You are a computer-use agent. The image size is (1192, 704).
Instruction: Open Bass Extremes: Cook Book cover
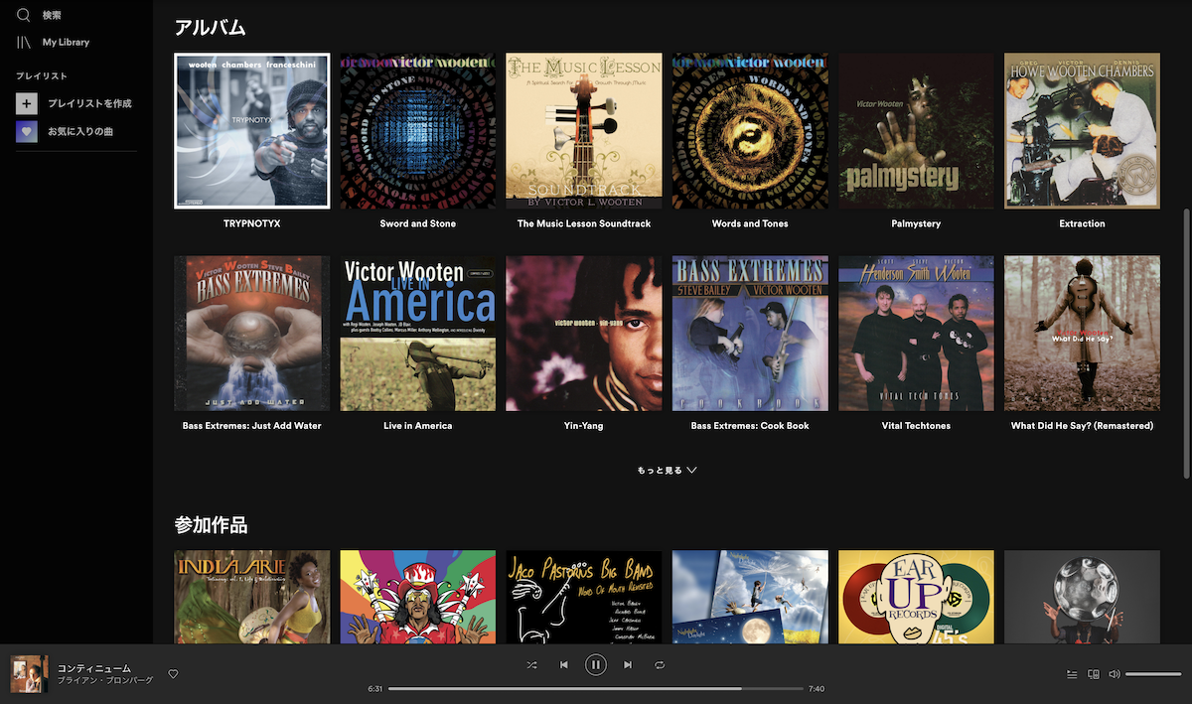[x=750, y=333]
